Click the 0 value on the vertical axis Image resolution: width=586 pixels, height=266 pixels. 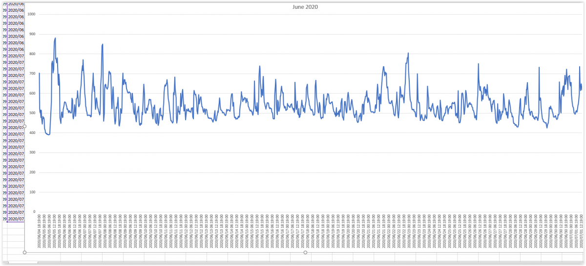(35, 212)
